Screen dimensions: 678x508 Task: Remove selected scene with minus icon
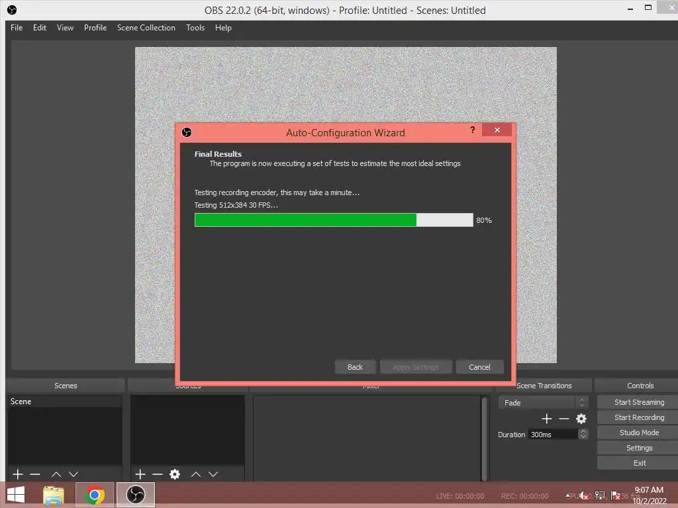[35, 474]
